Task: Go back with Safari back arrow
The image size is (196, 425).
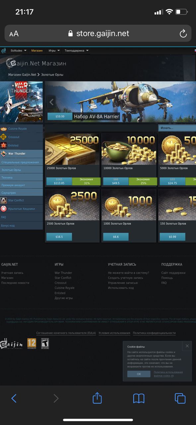Action: tap(14, 398)
